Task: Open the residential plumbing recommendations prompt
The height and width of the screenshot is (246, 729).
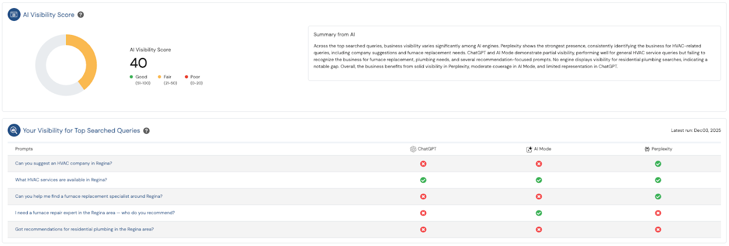Action: 84,229
